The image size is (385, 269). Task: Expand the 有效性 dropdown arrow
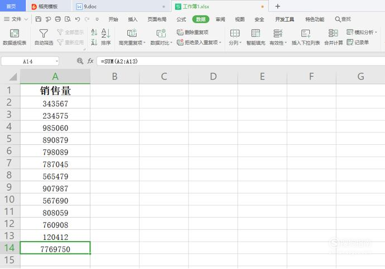point(286,43)
